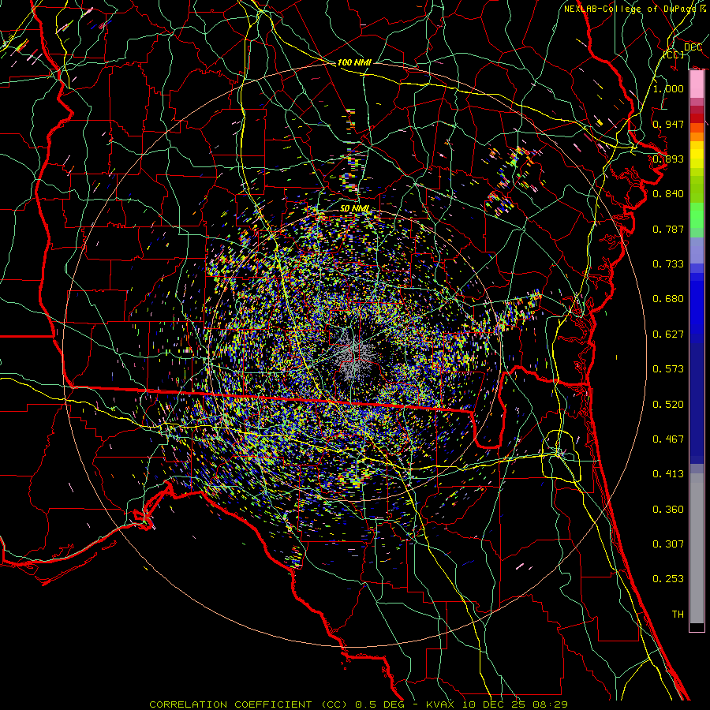Click legend value 0.253
710x710 pixels.
pos(668,579)
